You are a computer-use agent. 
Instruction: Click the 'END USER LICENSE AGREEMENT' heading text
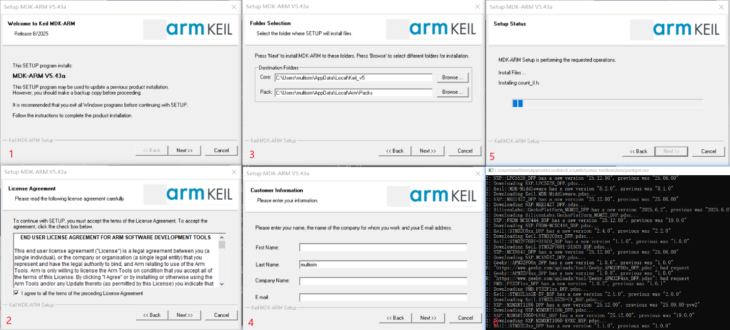116,237
